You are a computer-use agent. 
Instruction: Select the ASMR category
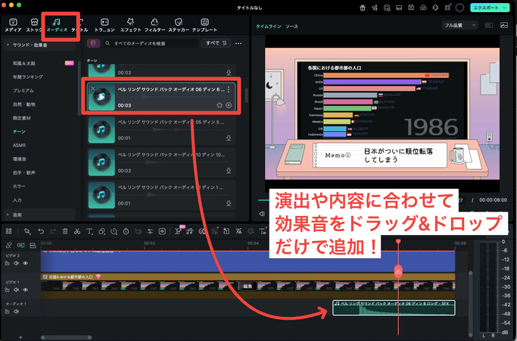19,145
